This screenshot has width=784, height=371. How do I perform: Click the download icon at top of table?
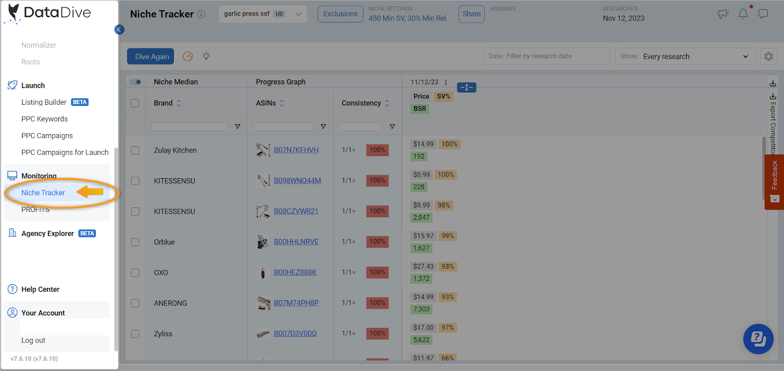(x=773, y=83)
